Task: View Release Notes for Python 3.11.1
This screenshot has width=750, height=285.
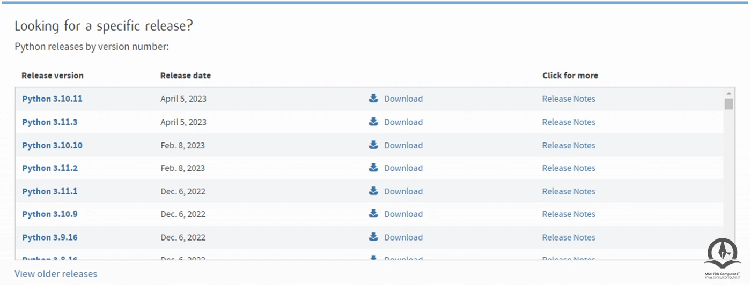Action: tap(569, 191)
